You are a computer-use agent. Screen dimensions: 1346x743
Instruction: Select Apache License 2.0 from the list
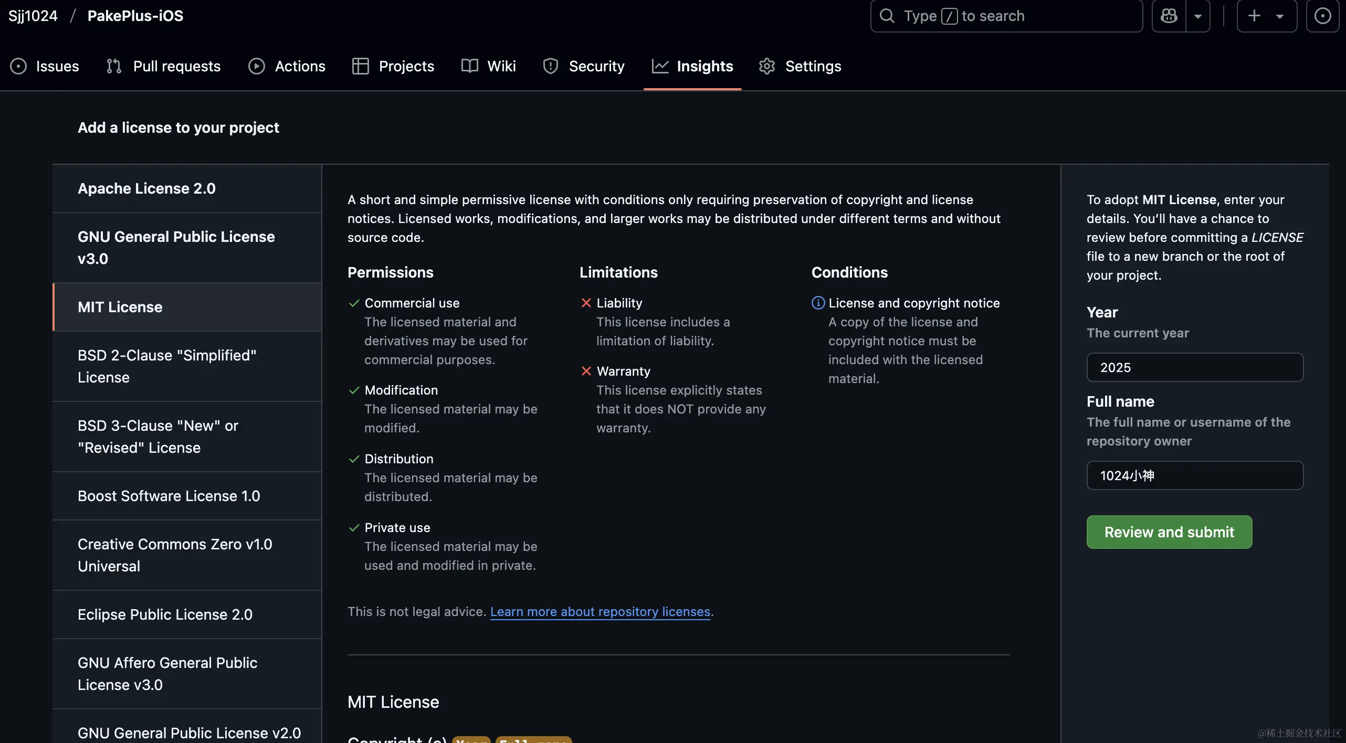click(146, 188)
